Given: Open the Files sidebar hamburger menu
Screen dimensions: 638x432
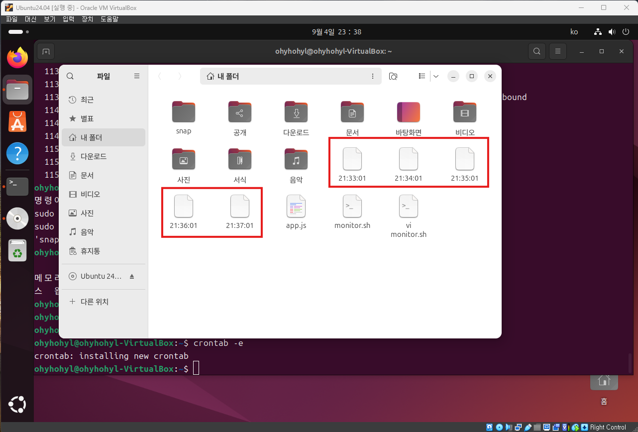Looking at the screenshot, I should tap(137, 76).
